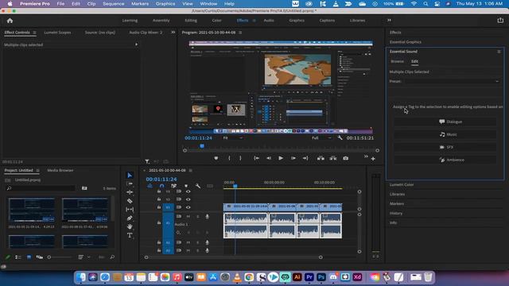Switch Project panel to Freeform view
This screenshot has width=509, height=286.
[39, 257]
